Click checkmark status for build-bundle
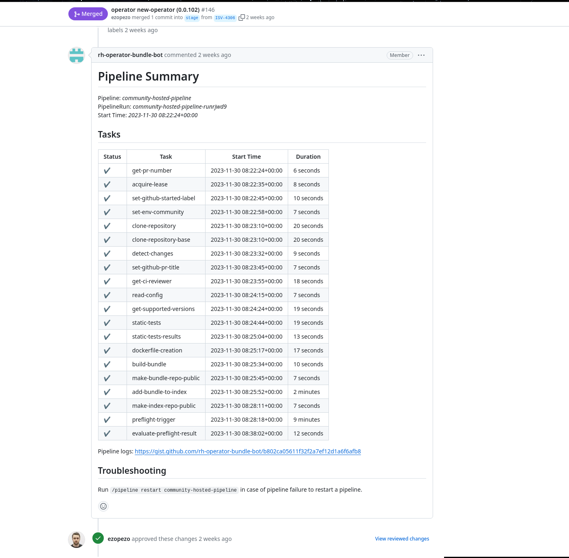The height and width of the screenshot is (558, 569). 107,364
